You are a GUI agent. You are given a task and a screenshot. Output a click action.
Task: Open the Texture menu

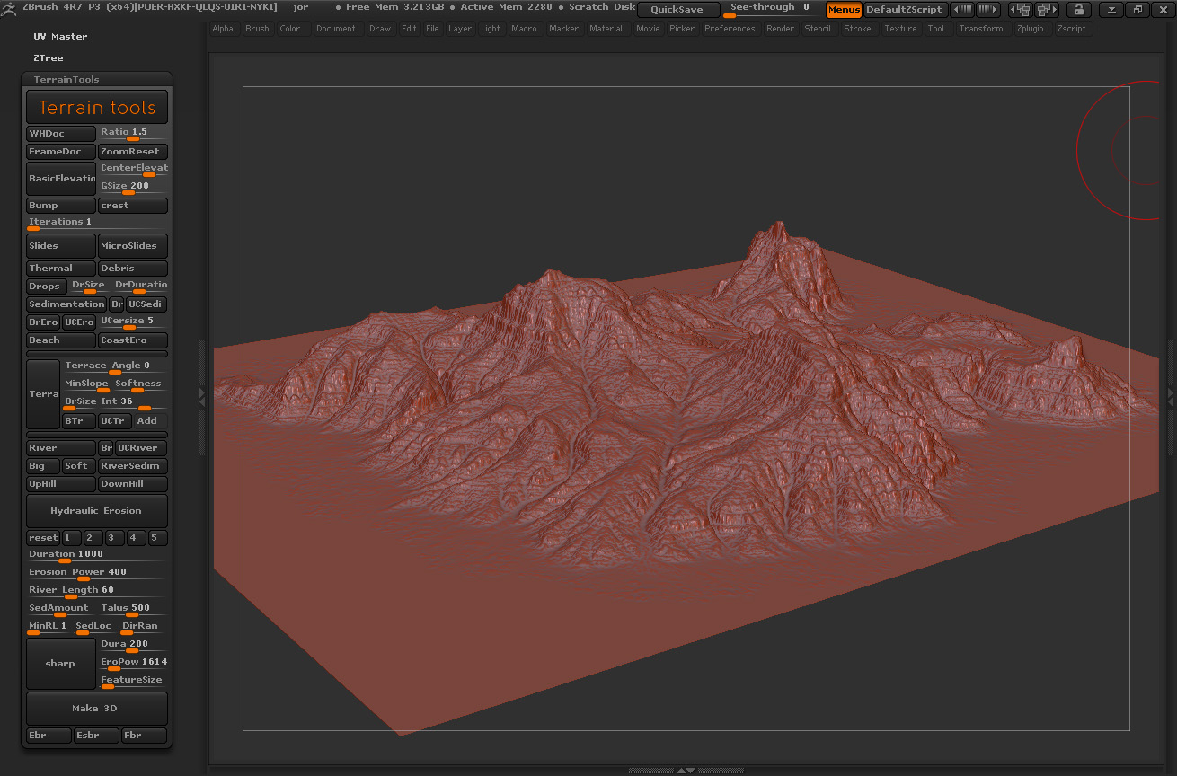tap(900, 29)
